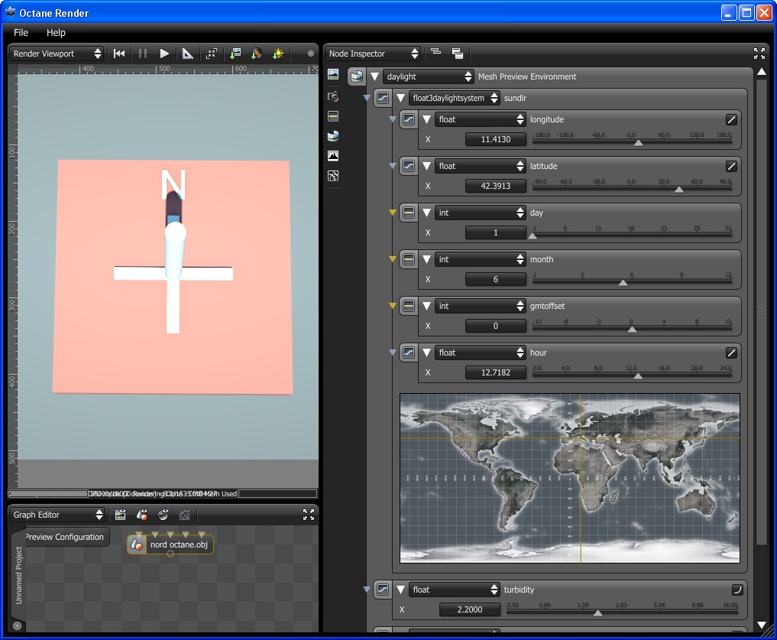Toggle the month node pin icon
The width and height of the screenshot is (777, 640).
point(408,259)
